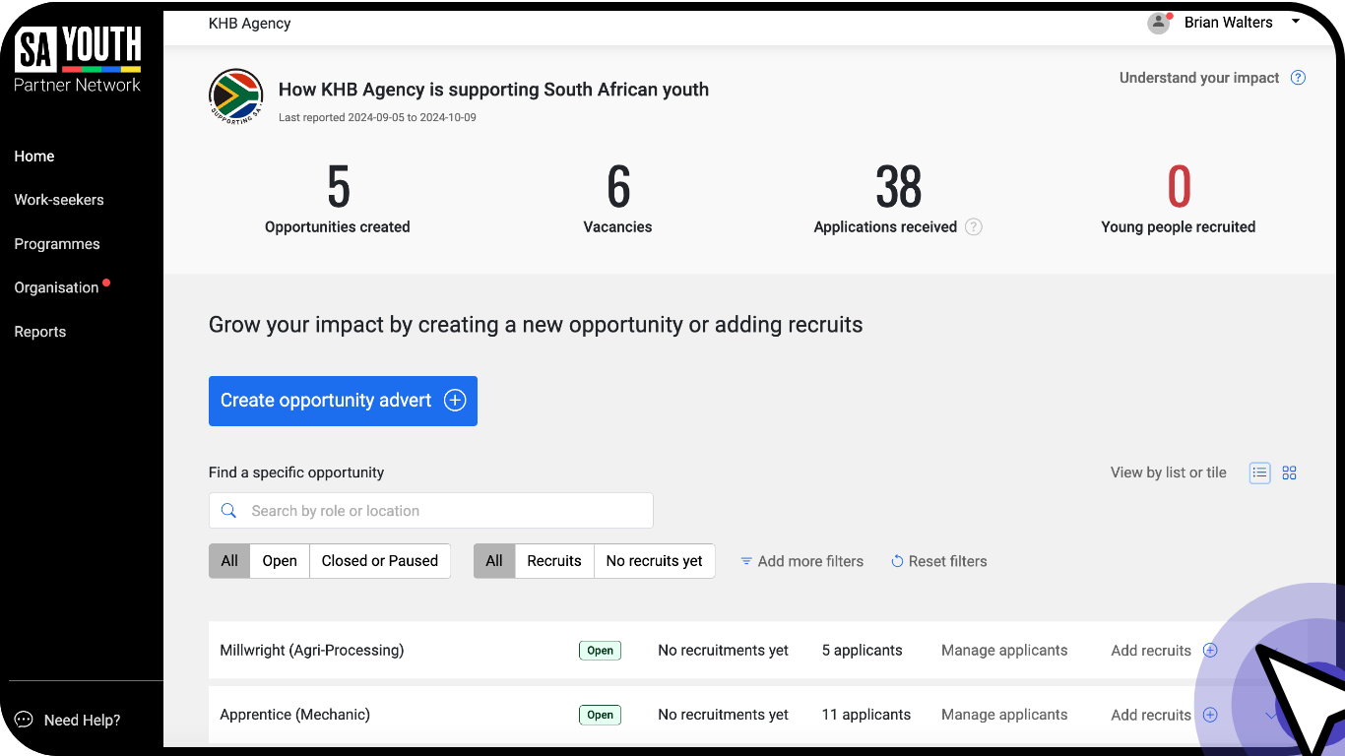The height and width of the screenshot is (756, 1345).
Task: Switch to list view icon
Action: tap(1259, 472)
